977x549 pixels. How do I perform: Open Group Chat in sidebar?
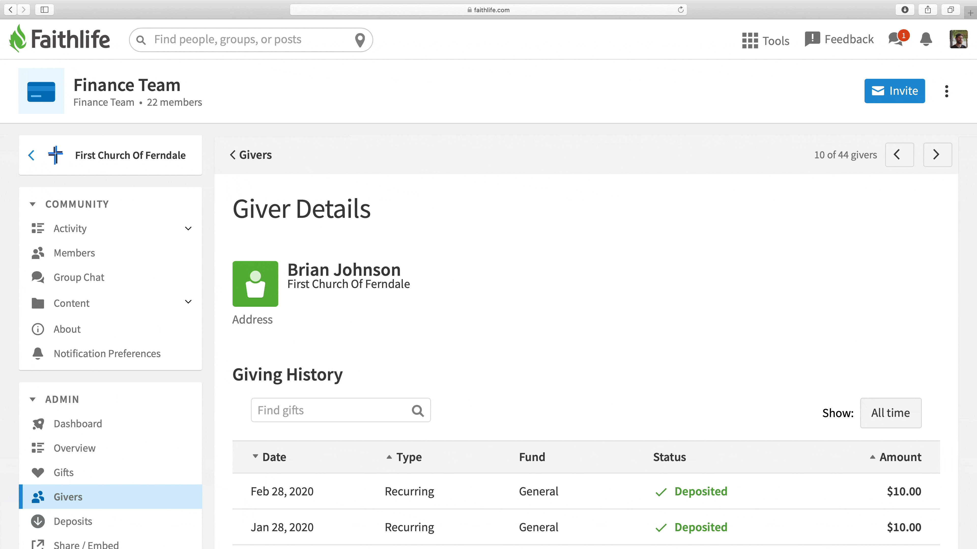[79, 277]
